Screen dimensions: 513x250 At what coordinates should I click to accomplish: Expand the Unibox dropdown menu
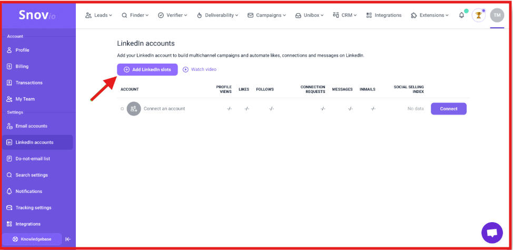pos(309,15)
